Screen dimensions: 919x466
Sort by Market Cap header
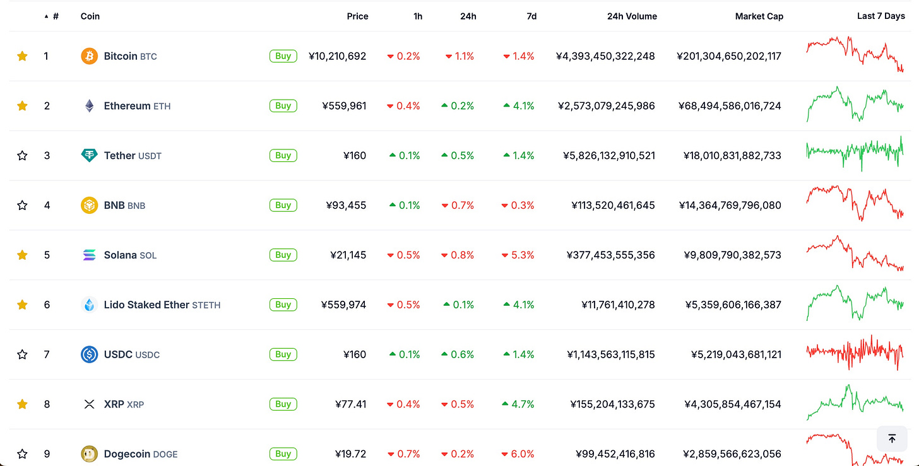(x=759, y=16)
